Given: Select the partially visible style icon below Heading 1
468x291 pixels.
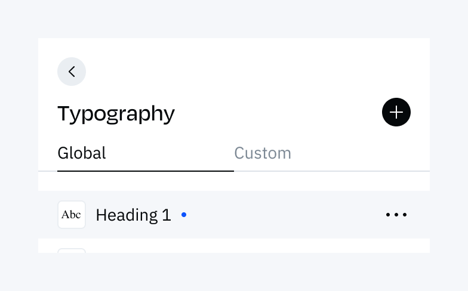Looking at the screenshot, I should tap(72, 250).
